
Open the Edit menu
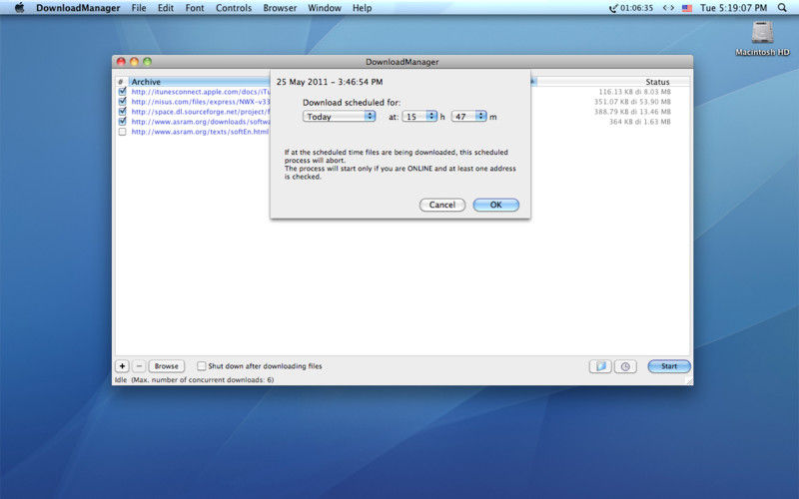166,8
